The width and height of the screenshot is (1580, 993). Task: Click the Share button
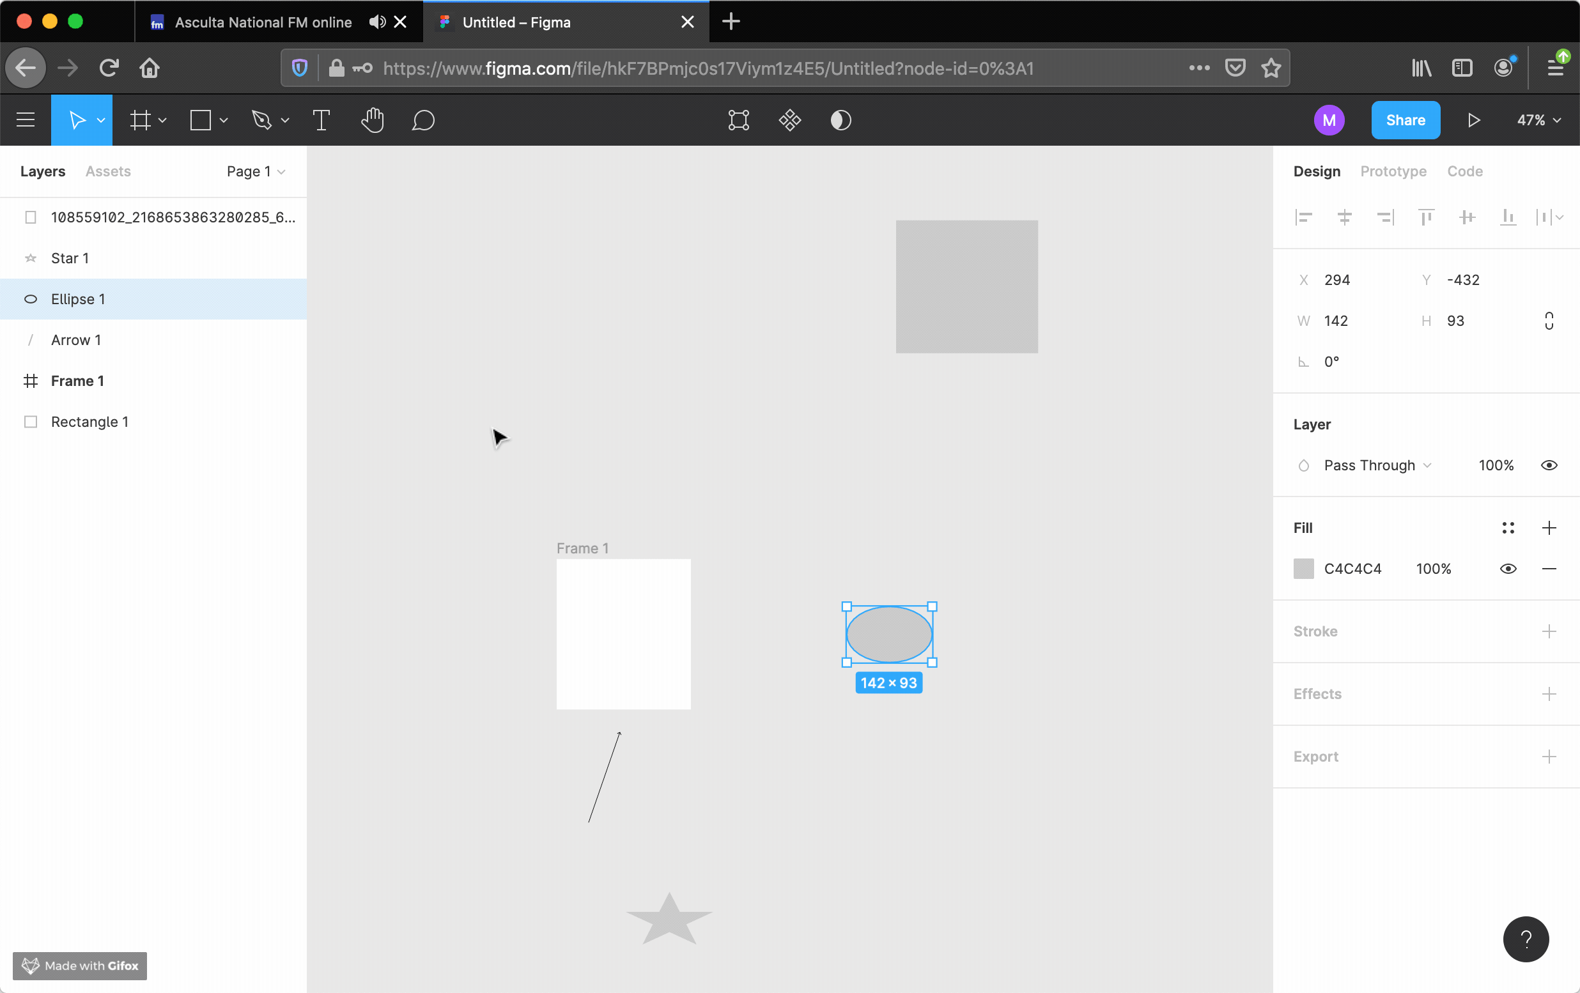[1406, 120]
